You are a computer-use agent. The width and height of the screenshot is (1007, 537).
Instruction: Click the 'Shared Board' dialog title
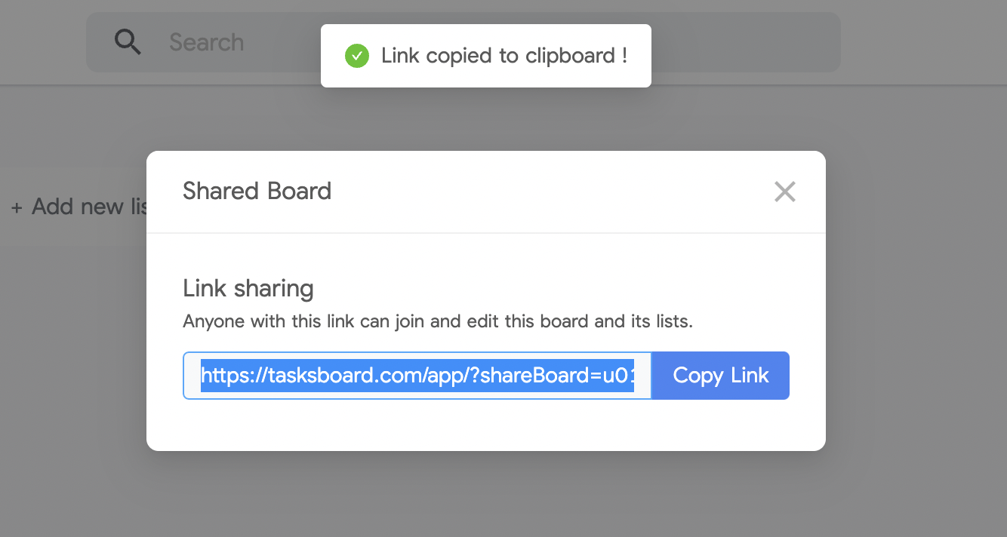coord(256,191)
